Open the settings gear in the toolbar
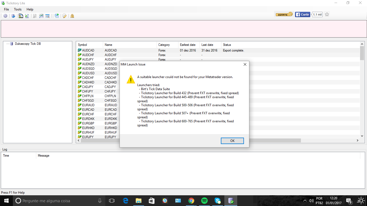The width and height of the screenshot is (367, 206). click(5, 16)
